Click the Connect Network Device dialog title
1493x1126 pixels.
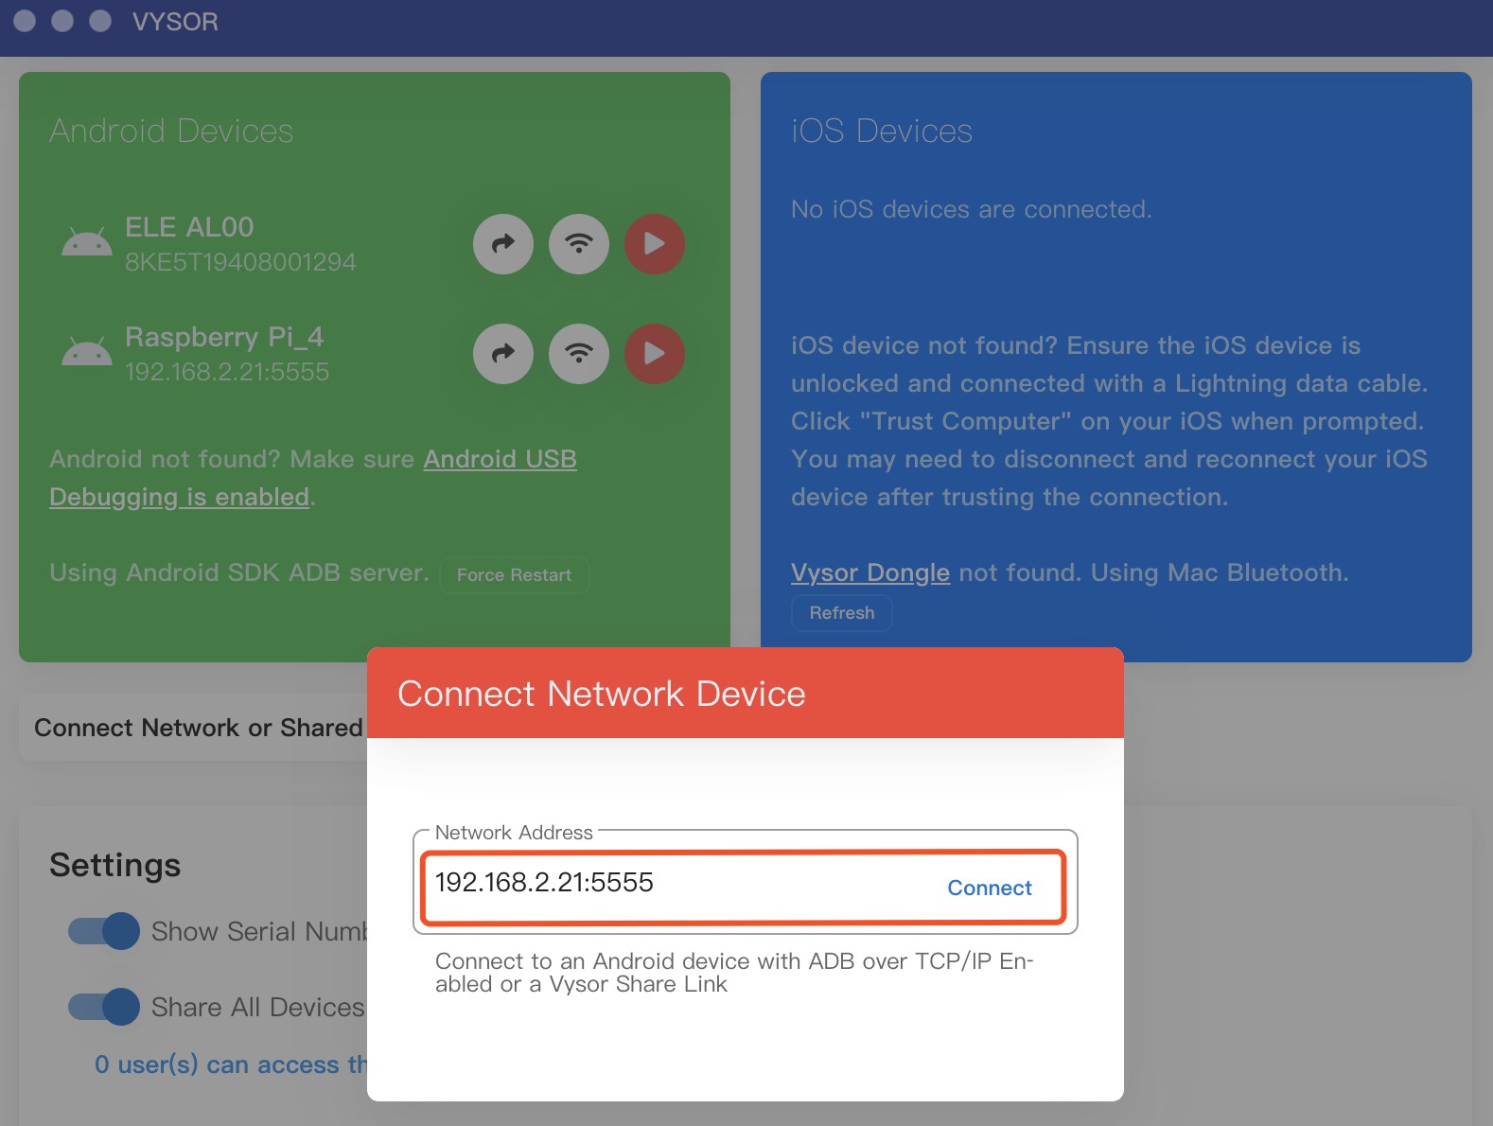click(x=602, y=694)
